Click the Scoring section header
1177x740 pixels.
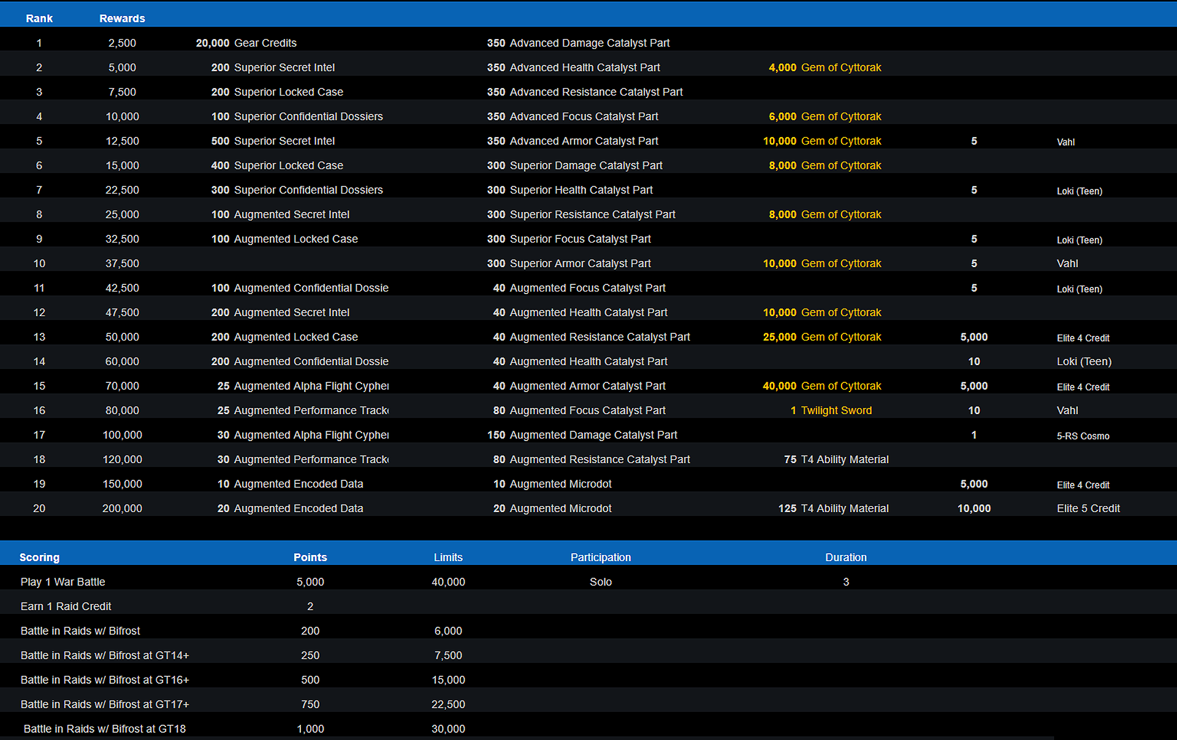point(39,557)
